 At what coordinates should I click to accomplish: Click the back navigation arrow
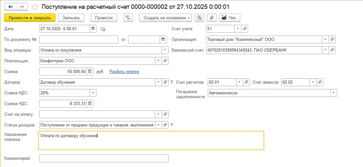pyautogui.click(x=10, y=7)
